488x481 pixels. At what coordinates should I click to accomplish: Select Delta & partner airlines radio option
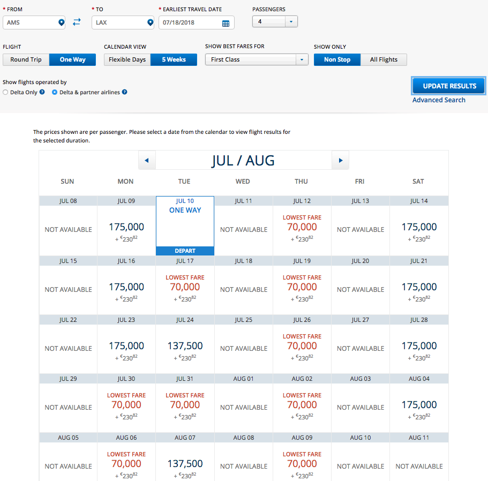pos(55,92)
